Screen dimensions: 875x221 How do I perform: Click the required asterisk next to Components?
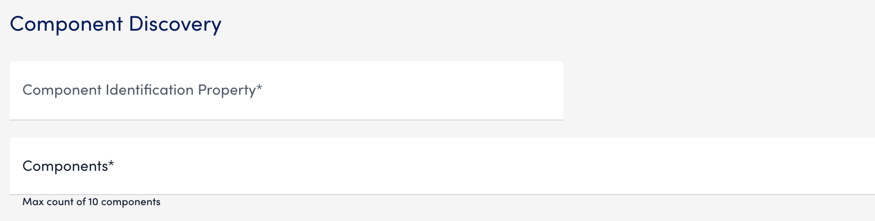(111, 164)
